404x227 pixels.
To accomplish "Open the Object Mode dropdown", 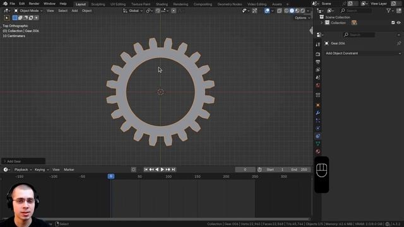I will (x=28, y=11).
